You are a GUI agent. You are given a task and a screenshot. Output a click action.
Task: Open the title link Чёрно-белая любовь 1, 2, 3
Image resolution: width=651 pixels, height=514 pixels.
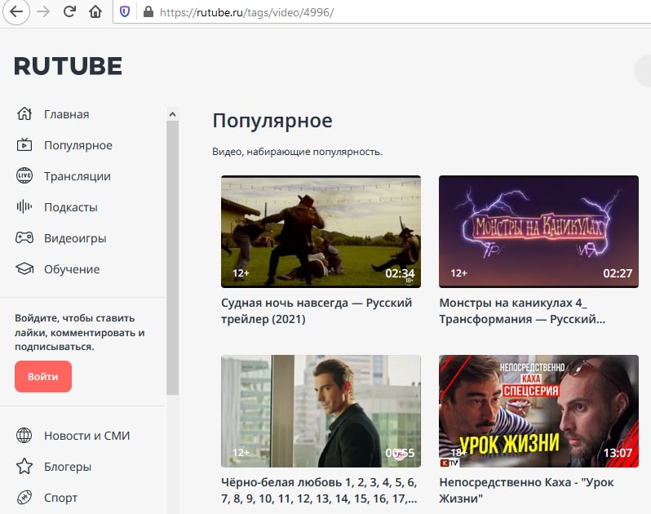click(319, 490)
